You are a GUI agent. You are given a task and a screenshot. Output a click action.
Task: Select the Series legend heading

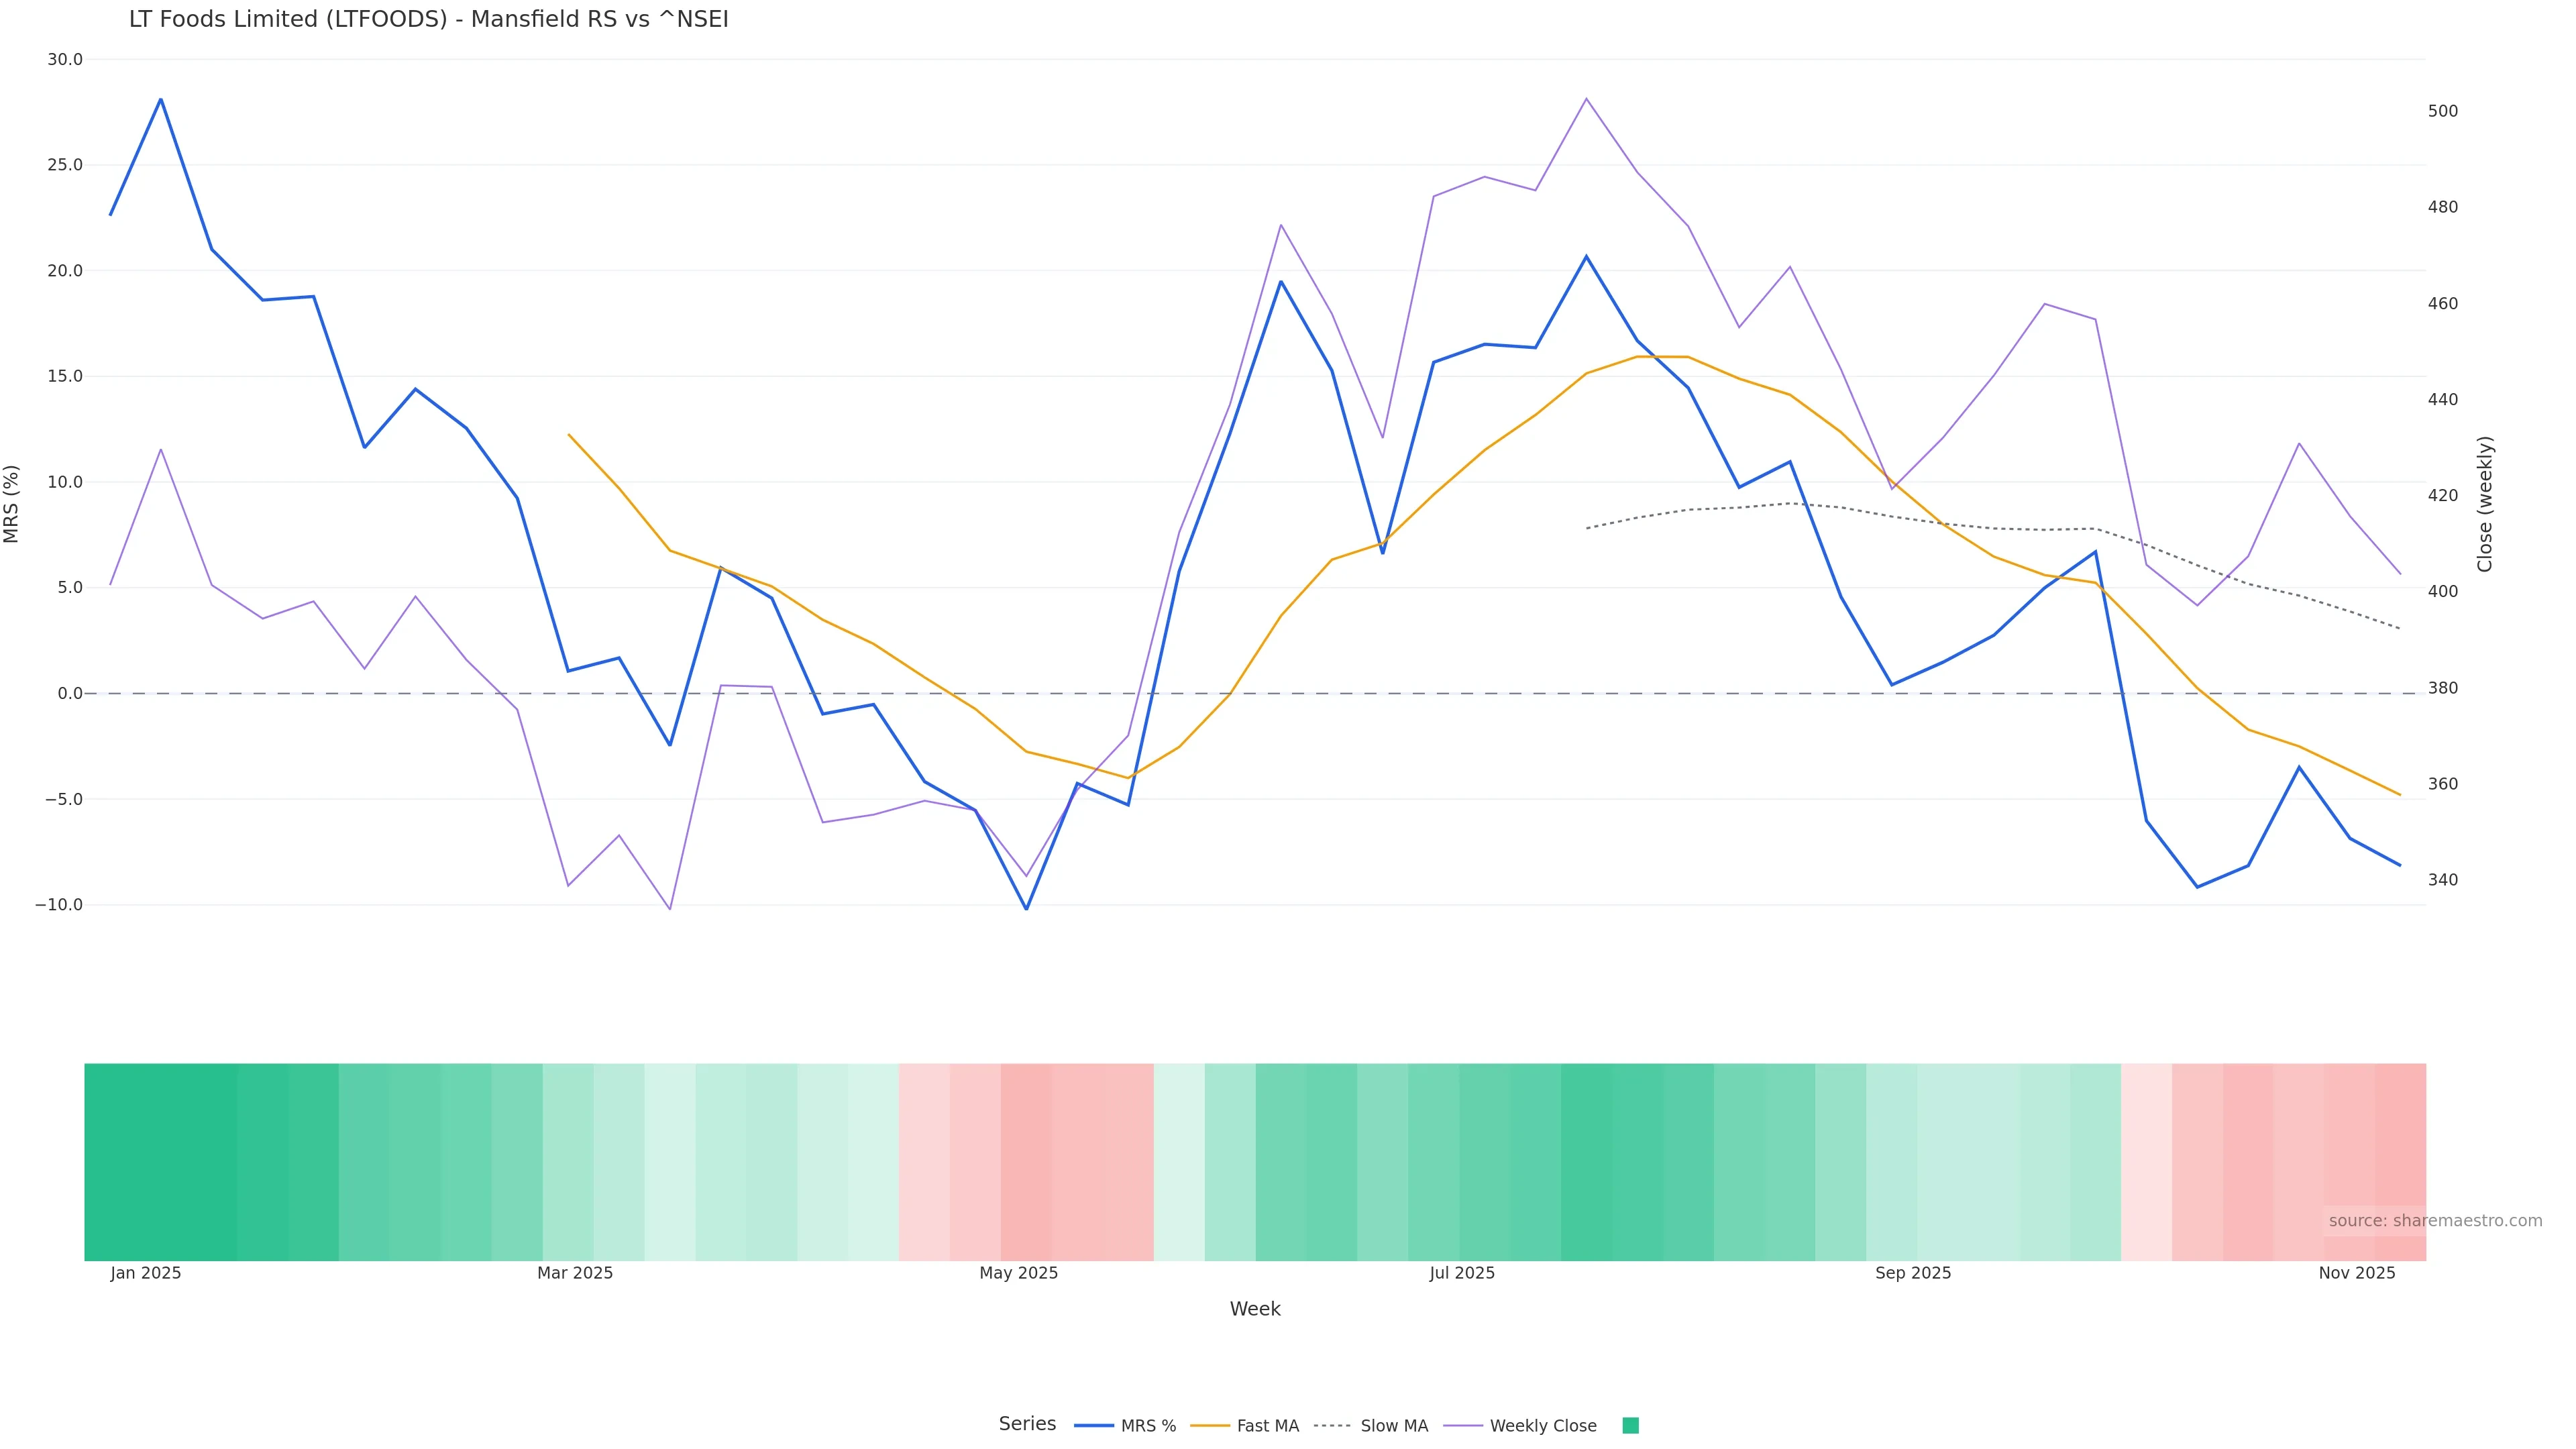pos(1027,1424)
